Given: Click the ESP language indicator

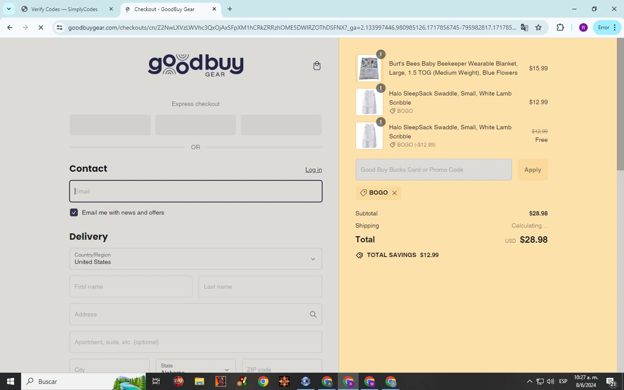Looking at the screenshot, I should coord(563,381).
